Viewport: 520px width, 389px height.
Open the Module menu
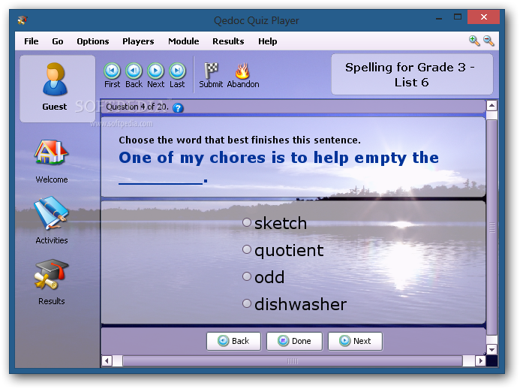[184, 41]
